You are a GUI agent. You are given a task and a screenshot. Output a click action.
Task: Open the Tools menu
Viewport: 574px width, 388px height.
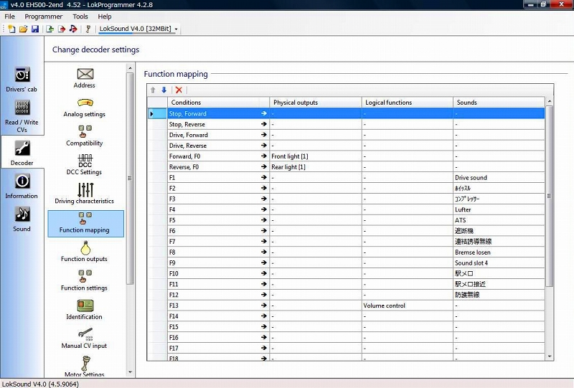(80, 16)
